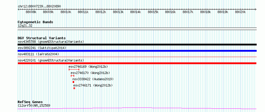Click the nsv3338422 red square marker
Screen dimensions: 265x112
pos(73,82)
